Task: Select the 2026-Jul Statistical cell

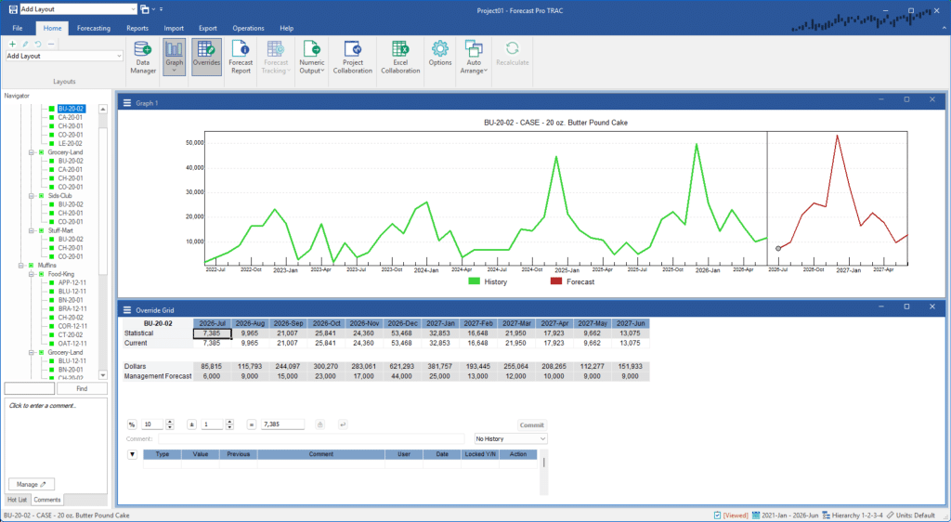Action: click(x=210, y=333)
